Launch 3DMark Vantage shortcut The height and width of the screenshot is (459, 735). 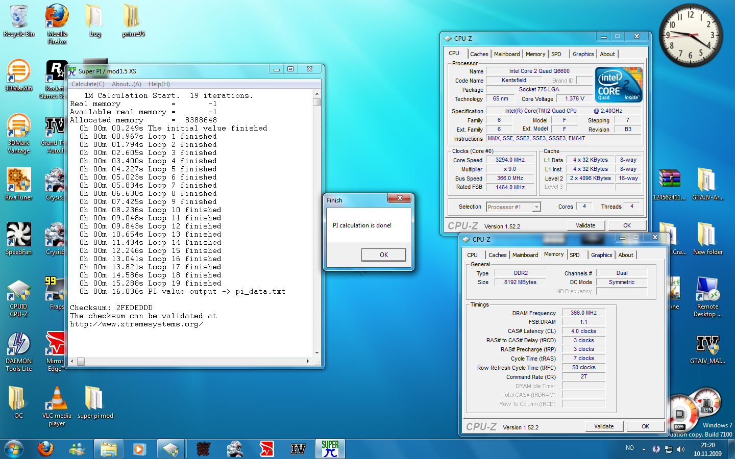click(x=19, y=134)
